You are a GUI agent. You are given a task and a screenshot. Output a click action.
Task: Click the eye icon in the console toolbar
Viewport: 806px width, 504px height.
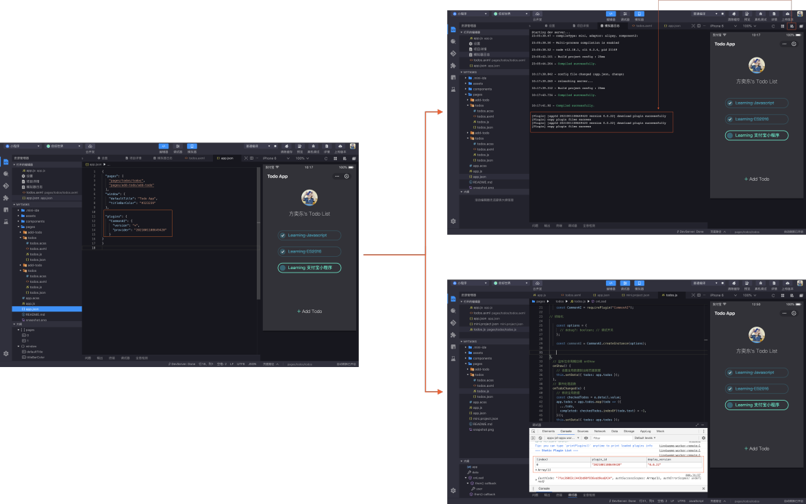coord(586,438)
